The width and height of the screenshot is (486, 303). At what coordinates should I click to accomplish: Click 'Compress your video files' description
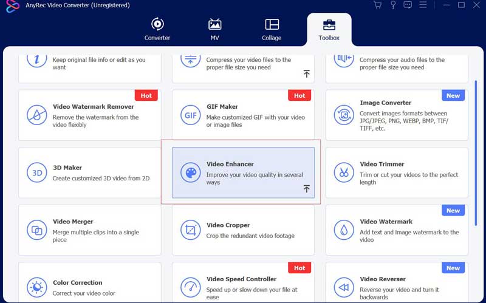pos(248,64)
